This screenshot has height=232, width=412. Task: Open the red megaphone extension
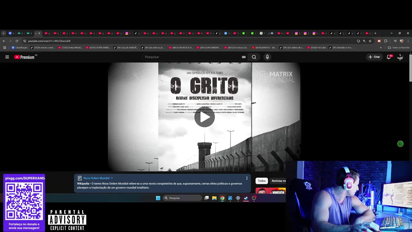tap(379, 41)
